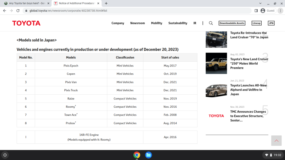Open the Guest profile button
This screenshot has height=160, width=285.
(x=268, y=11)
